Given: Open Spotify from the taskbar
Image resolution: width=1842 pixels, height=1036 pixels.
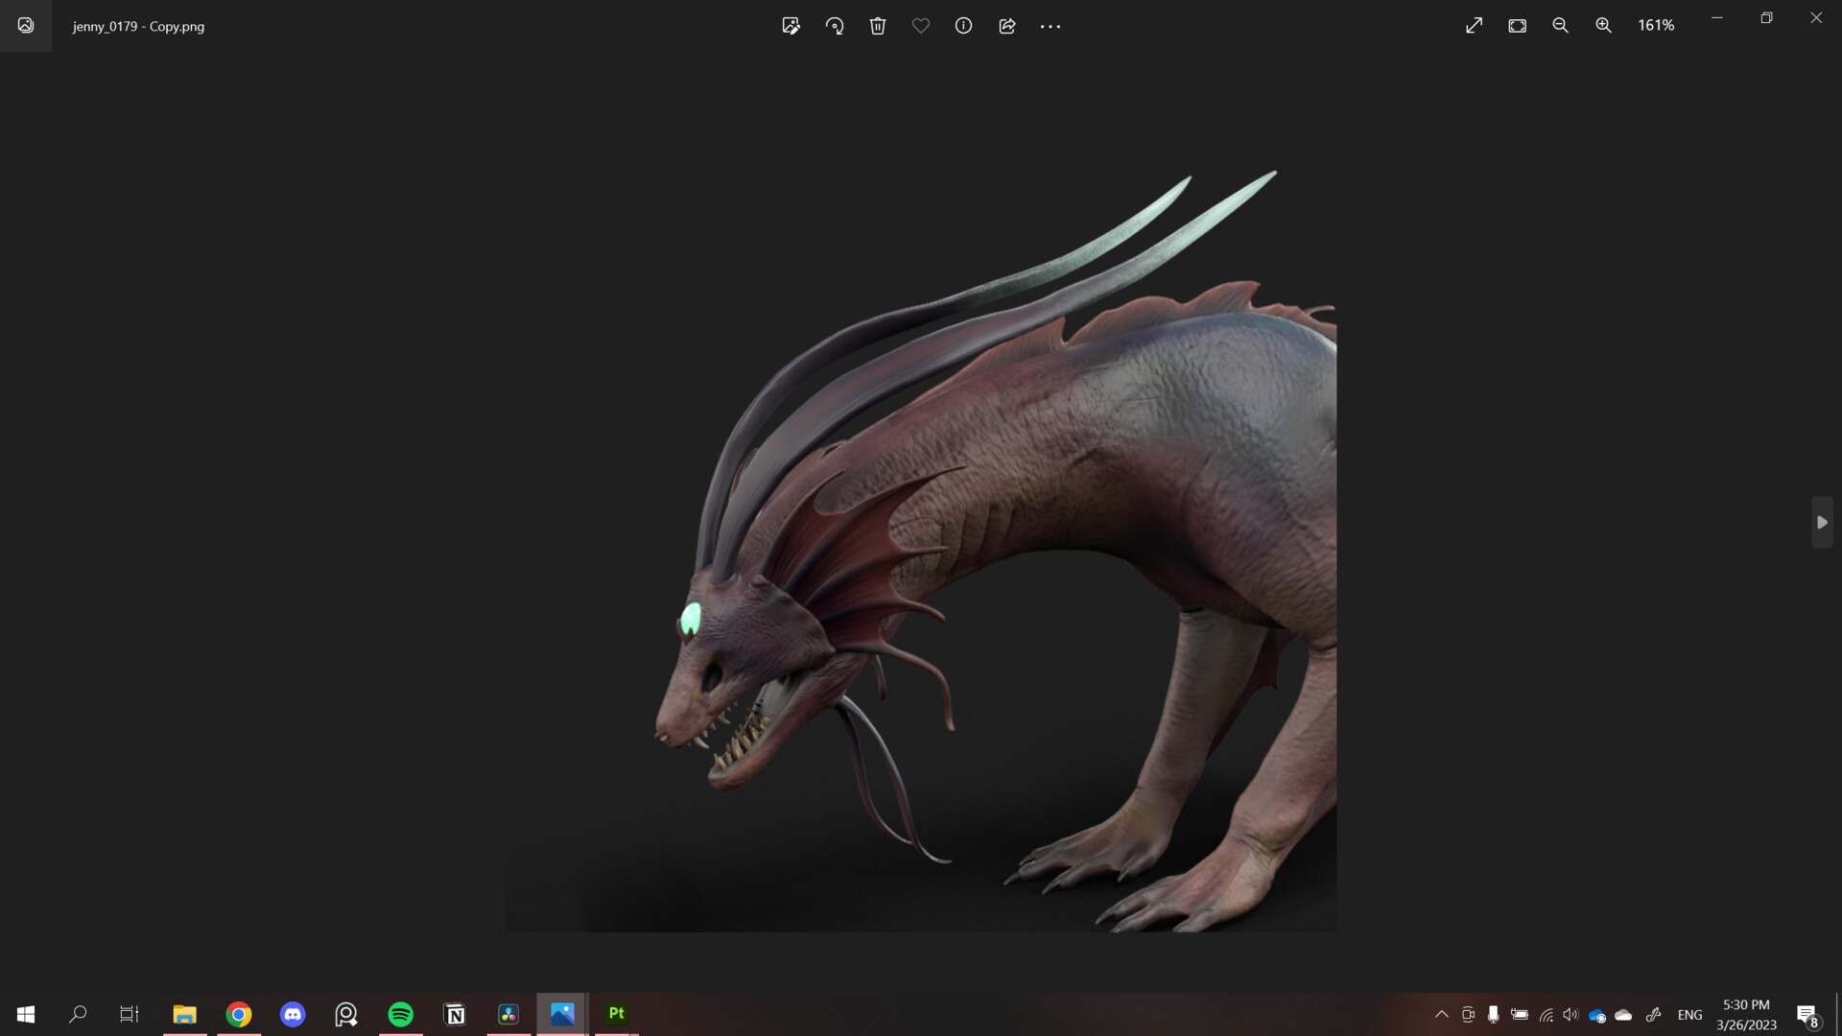Looking at the screenshot, I should pyautogui.click(x=401, y=1014).
